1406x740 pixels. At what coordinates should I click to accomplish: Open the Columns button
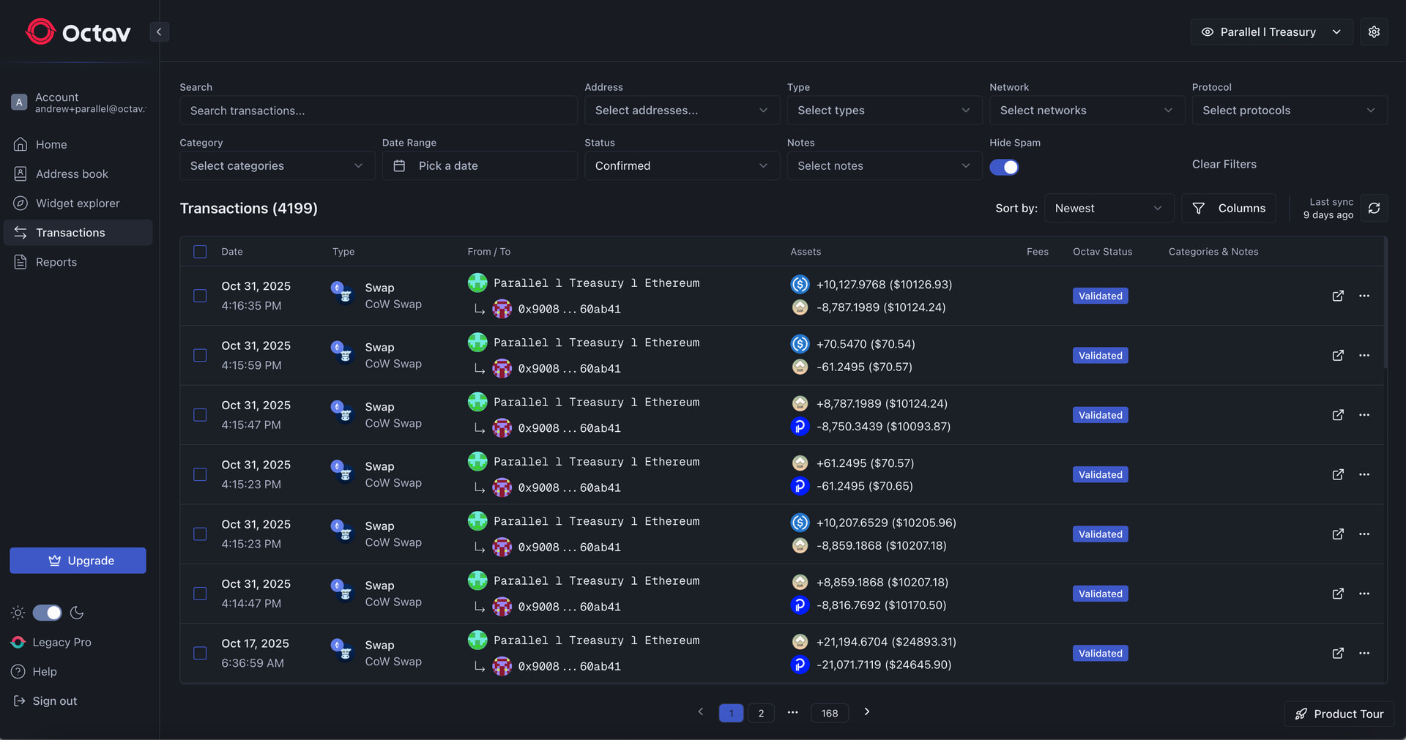coord(1229,209)
